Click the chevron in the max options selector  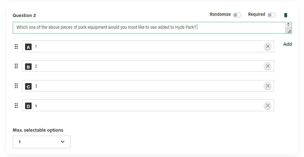pos(63,142)
